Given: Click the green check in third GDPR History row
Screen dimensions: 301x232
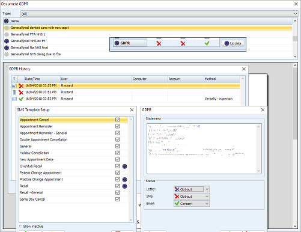Looking at the screenshot, I should [21, 99].
